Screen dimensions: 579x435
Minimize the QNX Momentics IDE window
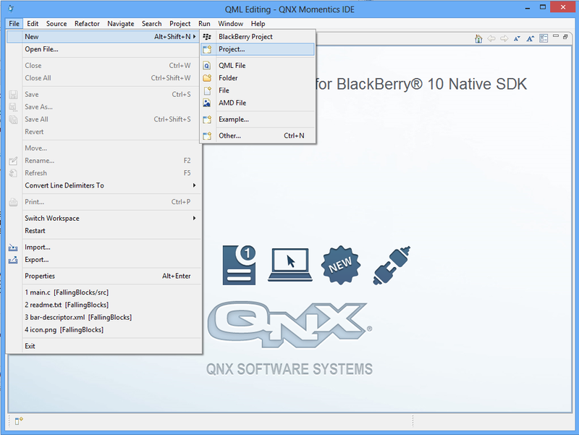(x=528, y=7)
